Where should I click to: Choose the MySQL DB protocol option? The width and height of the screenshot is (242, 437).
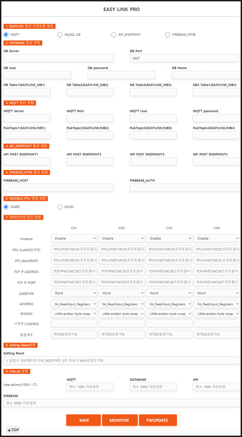[x=60, y=34]
